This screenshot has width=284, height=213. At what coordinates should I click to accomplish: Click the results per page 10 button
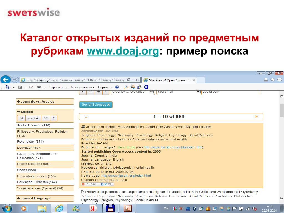point(91,92)
